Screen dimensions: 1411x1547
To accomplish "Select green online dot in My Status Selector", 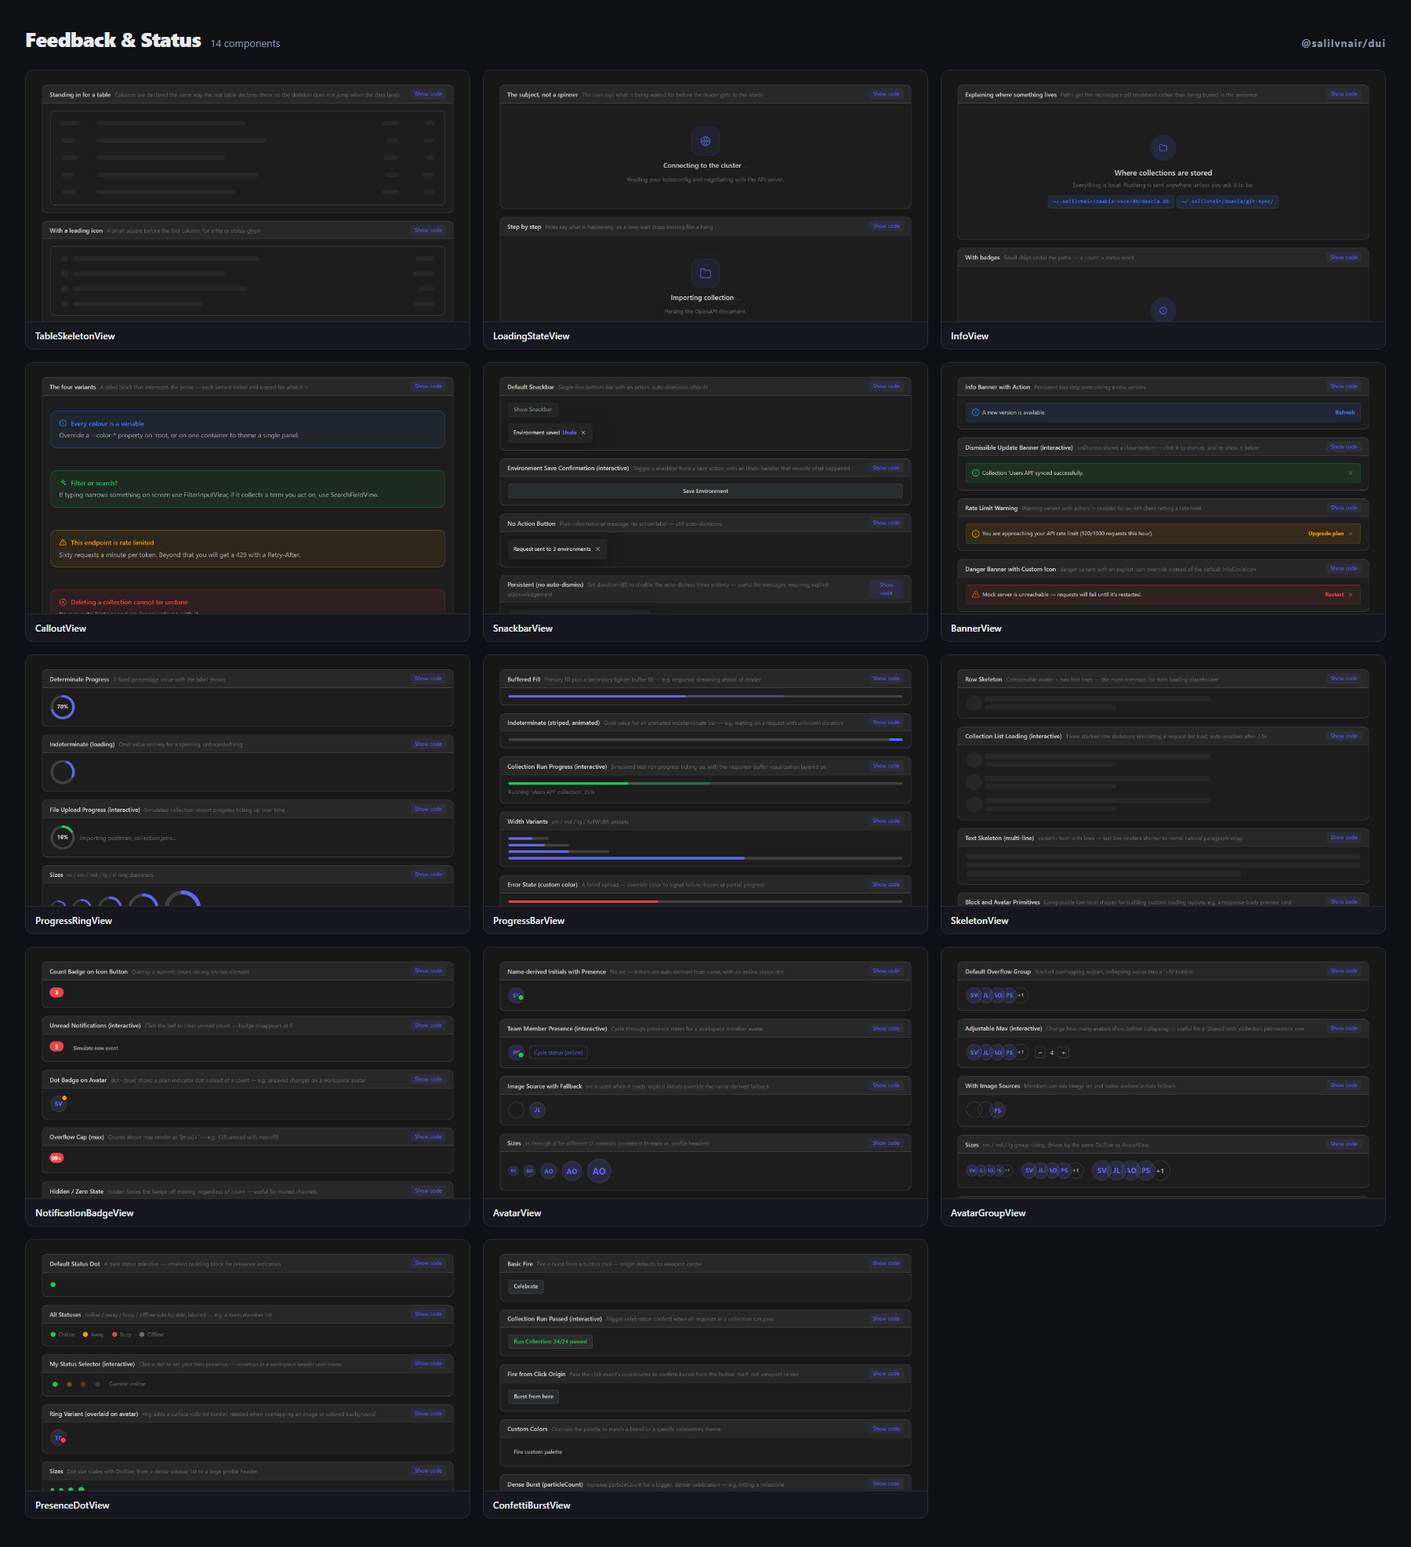I will (x=55, y=1385).
